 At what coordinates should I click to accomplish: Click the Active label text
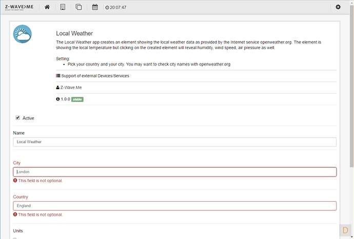pyautogui.click(x=28, y=118)
